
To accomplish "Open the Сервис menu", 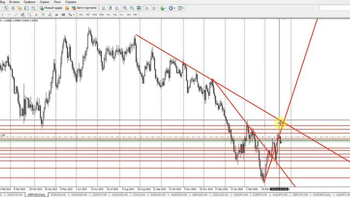I will click(x=44, y=2).
